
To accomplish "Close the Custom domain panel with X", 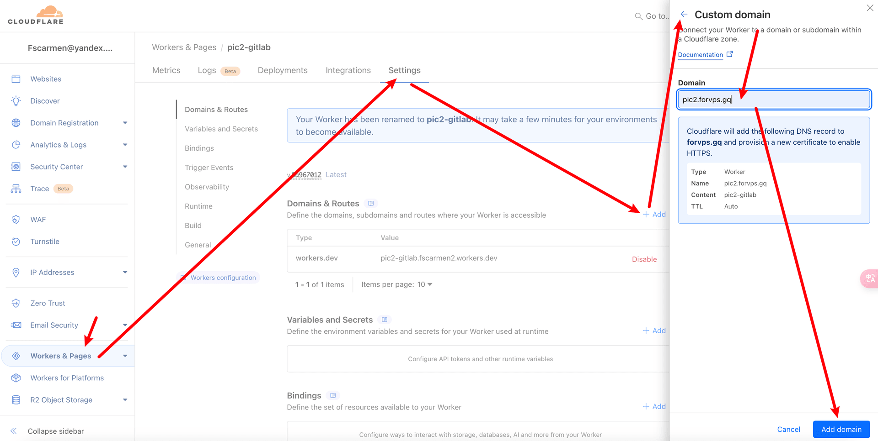I will point(870,8).
